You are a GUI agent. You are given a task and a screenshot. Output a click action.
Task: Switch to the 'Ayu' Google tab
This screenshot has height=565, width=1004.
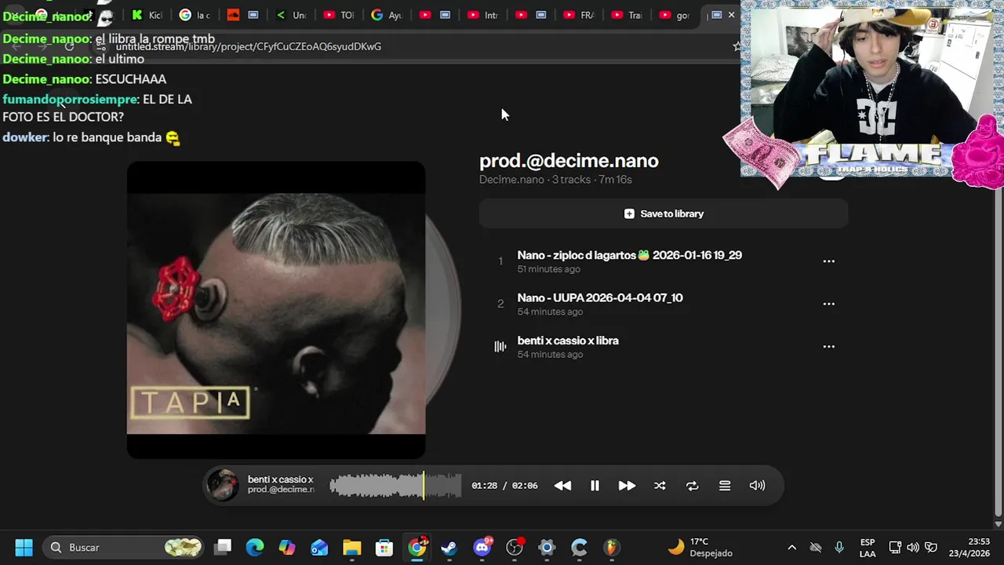386,15
